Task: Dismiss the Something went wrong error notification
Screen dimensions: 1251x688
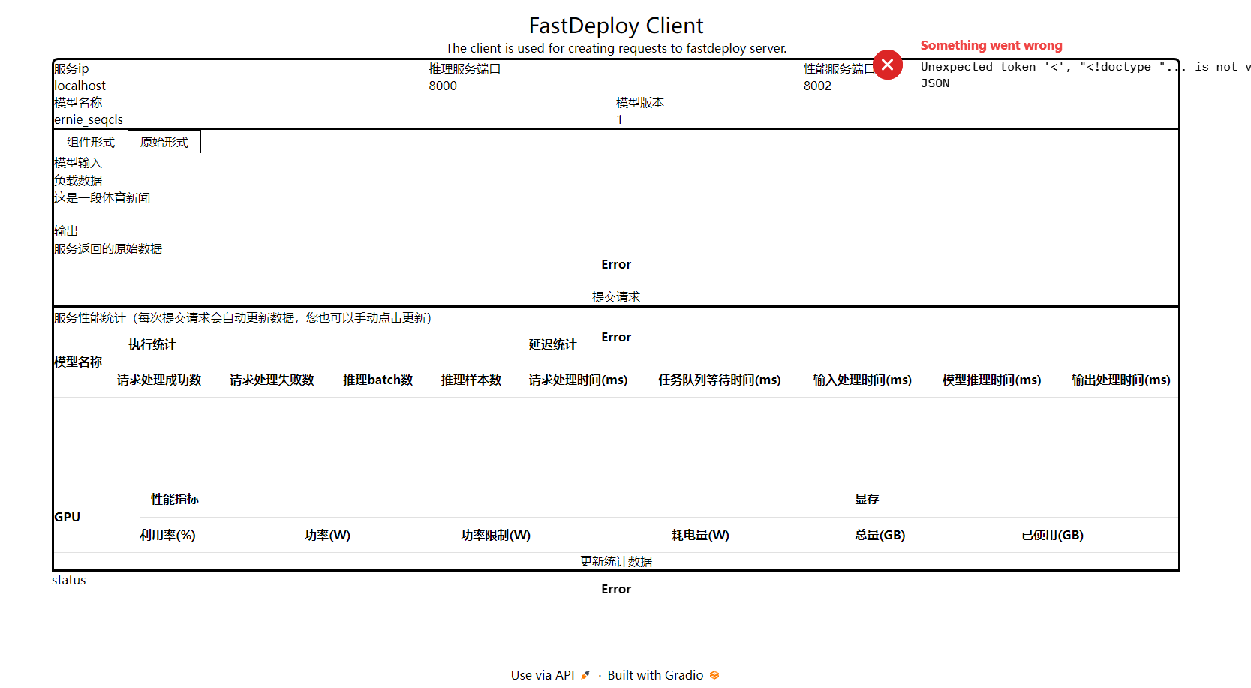Action: [x=889, y=65]
